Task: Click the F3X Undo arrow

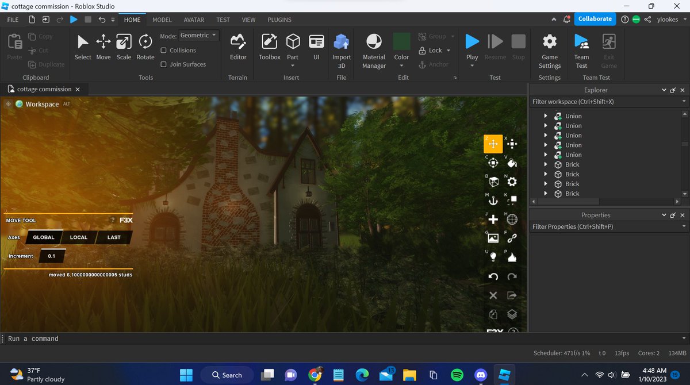Action: pyautogui.click(x=493, y=276)
